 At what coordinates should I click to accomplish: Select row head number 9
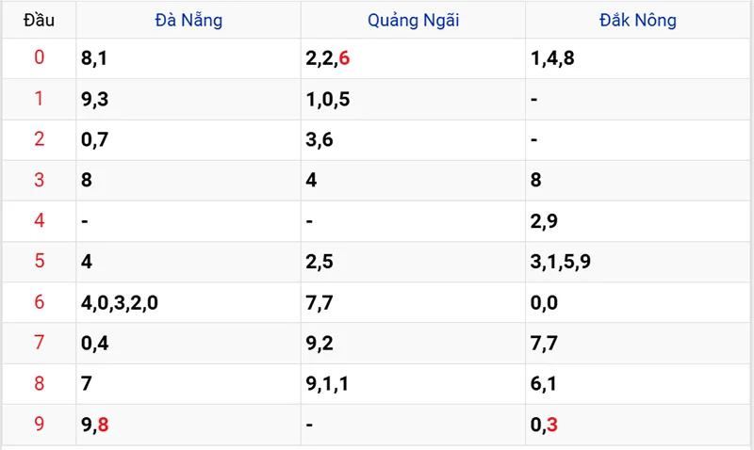(39, 424)
